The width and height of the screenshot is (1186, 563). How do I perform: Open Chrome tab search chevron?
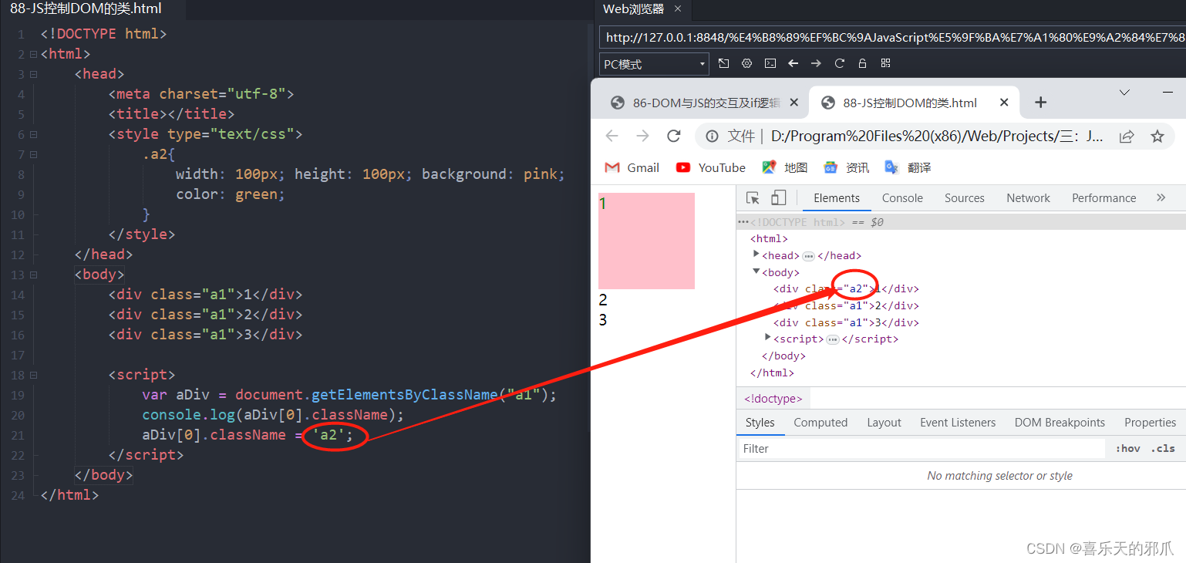(x=1124, y=93)
